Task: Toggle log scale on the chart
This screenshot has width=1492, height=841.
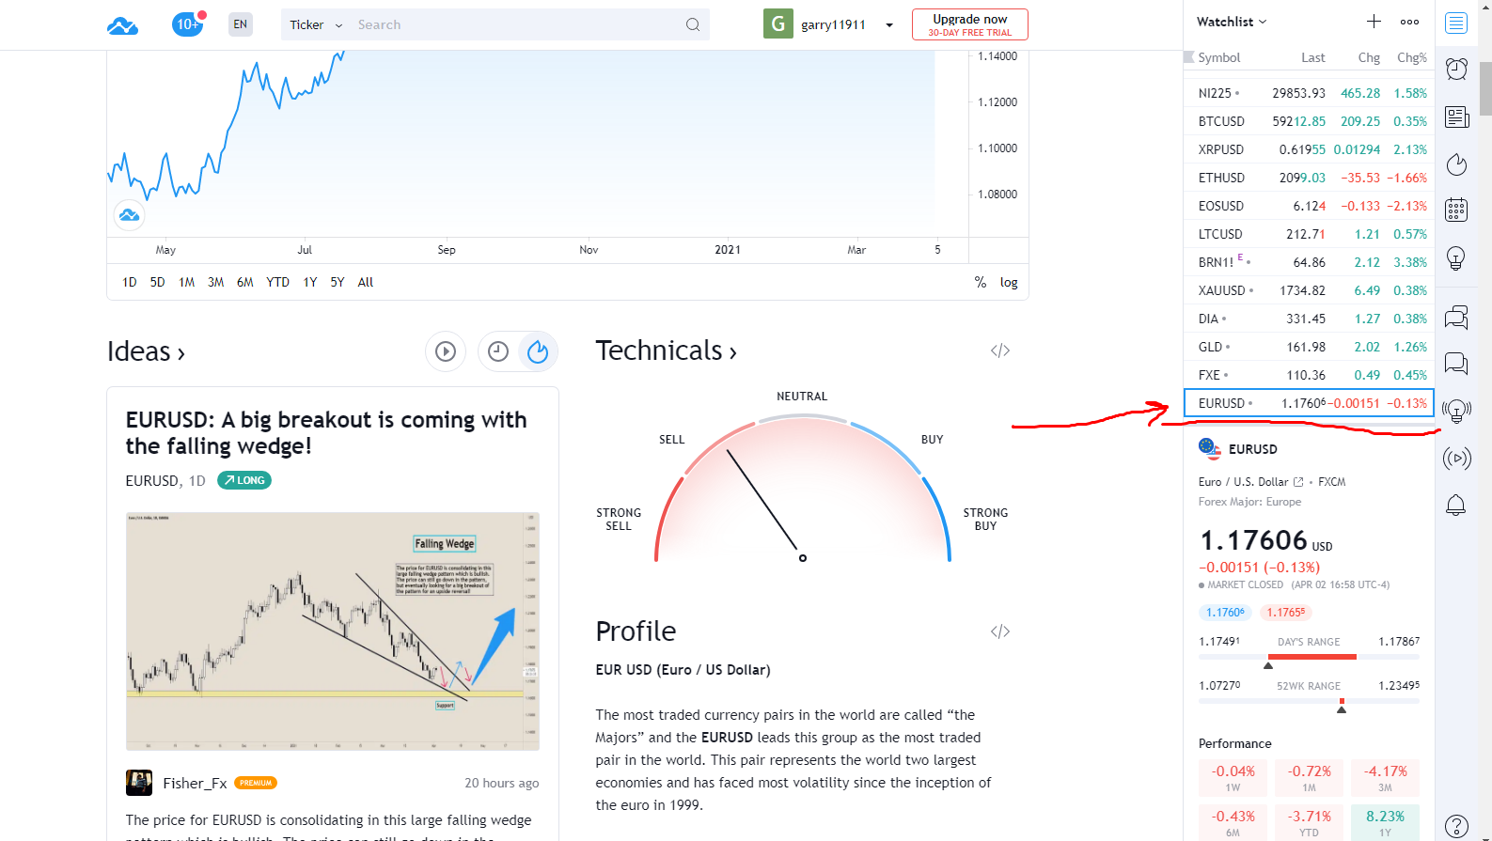Action: tap(1009, 282)
